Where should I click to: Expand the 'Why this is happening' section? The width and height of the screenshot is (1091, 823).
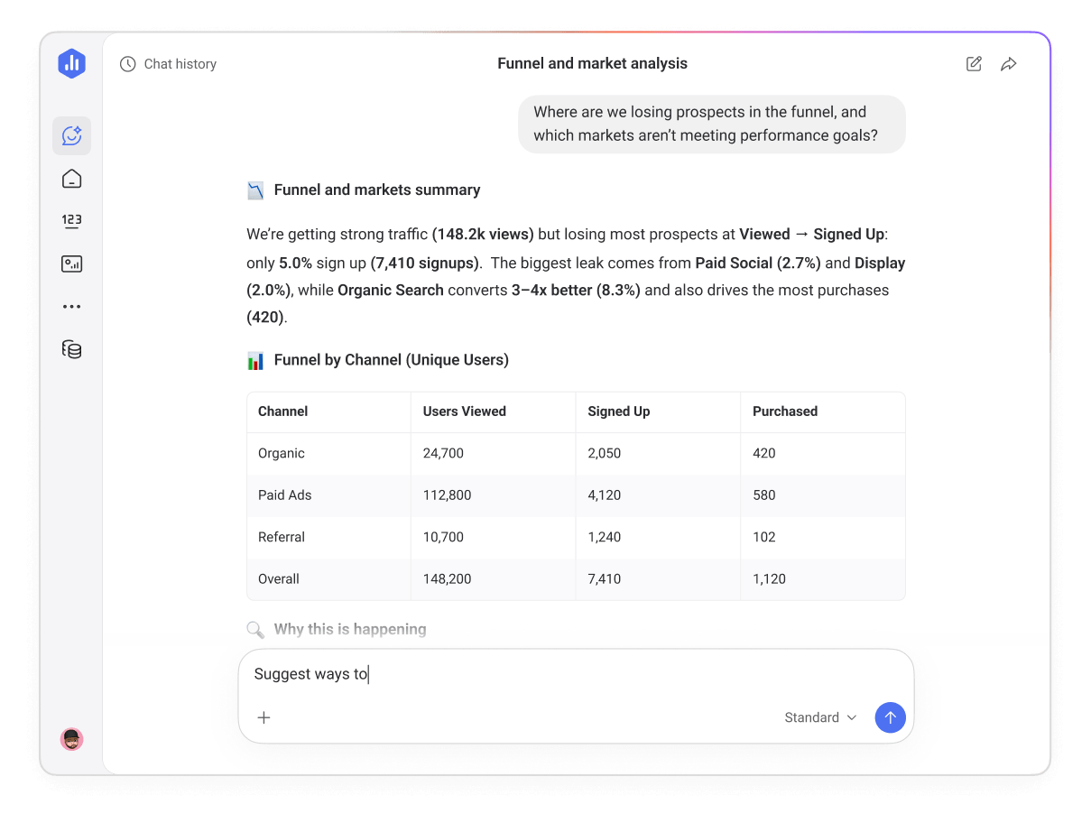[x=347, y=629]
